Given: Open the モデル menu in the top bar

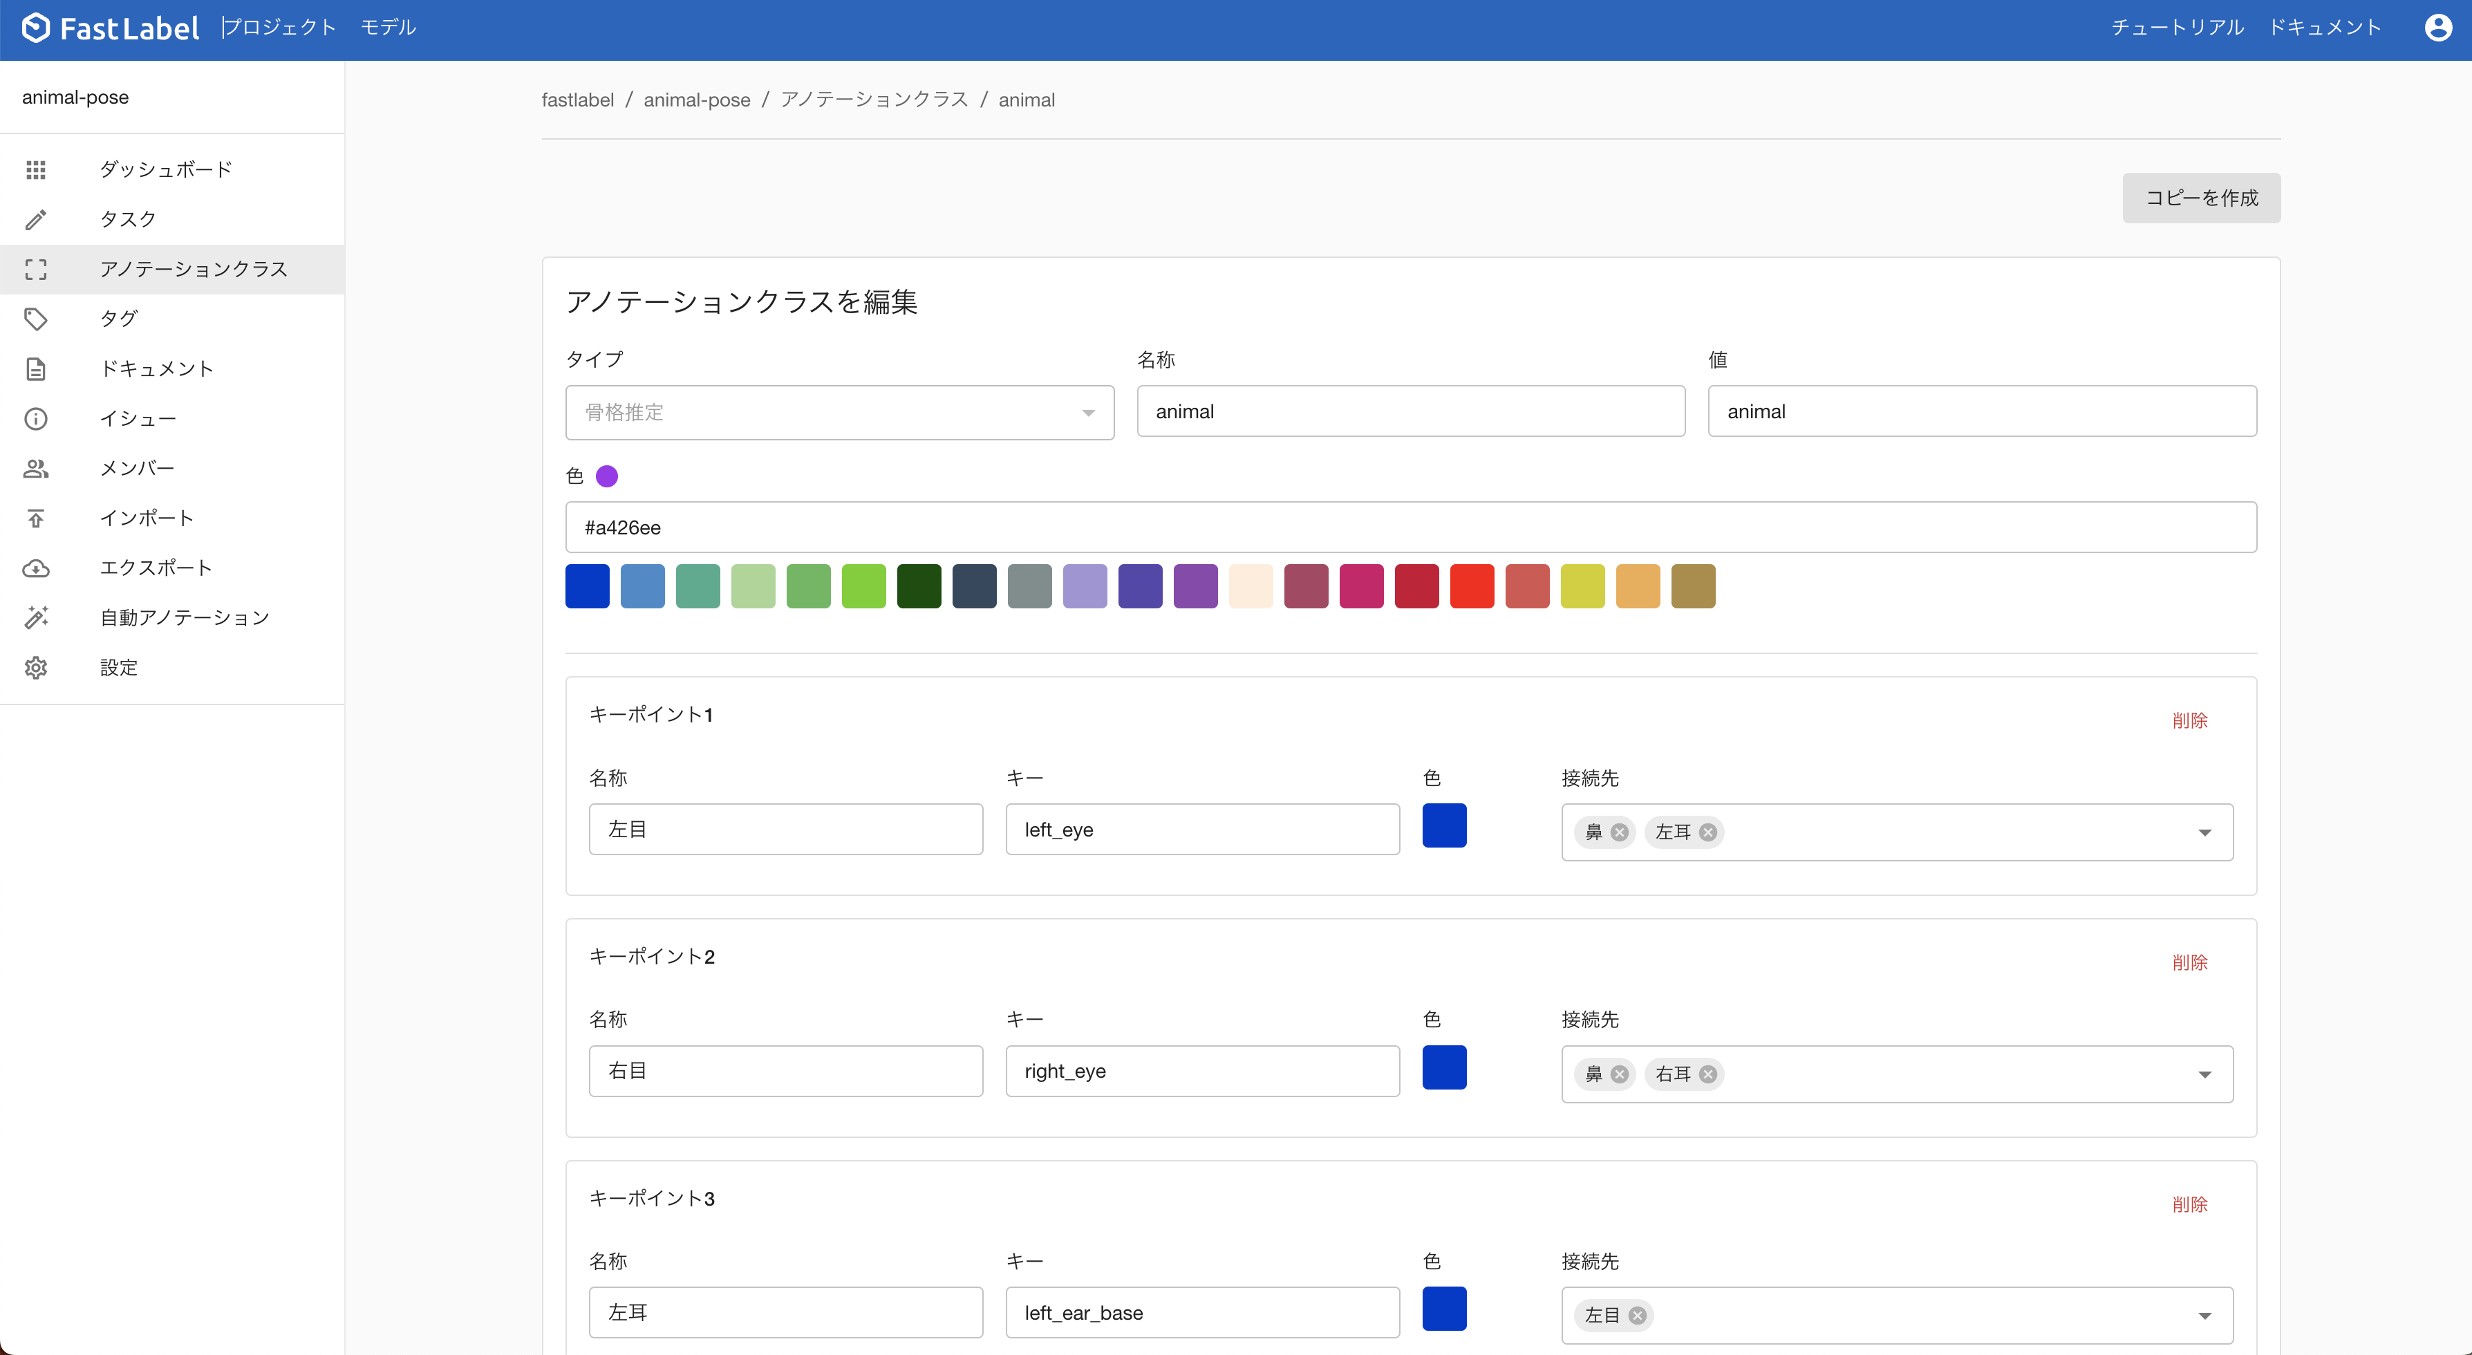Looking at the screenshot, I should 388,28.
